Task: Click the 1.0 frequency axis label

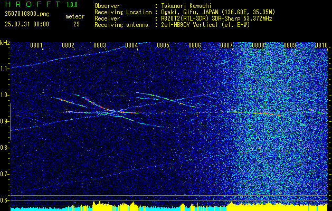Action: pos(5,95)
